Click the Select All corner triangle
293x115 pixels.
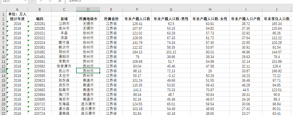click(x=3, y=9)
